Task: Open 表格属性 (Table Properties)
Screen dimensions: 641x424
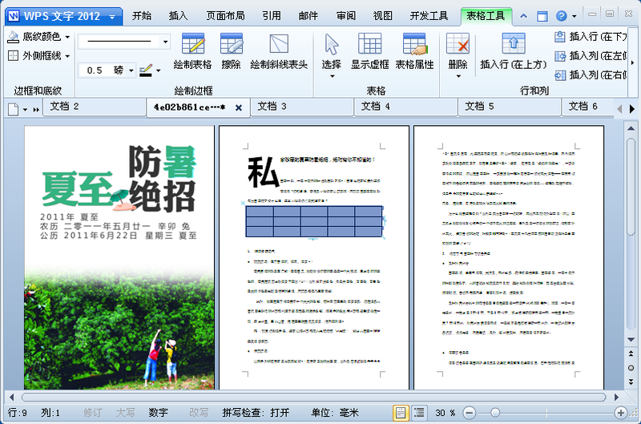Action: click(x=414, y=52)
